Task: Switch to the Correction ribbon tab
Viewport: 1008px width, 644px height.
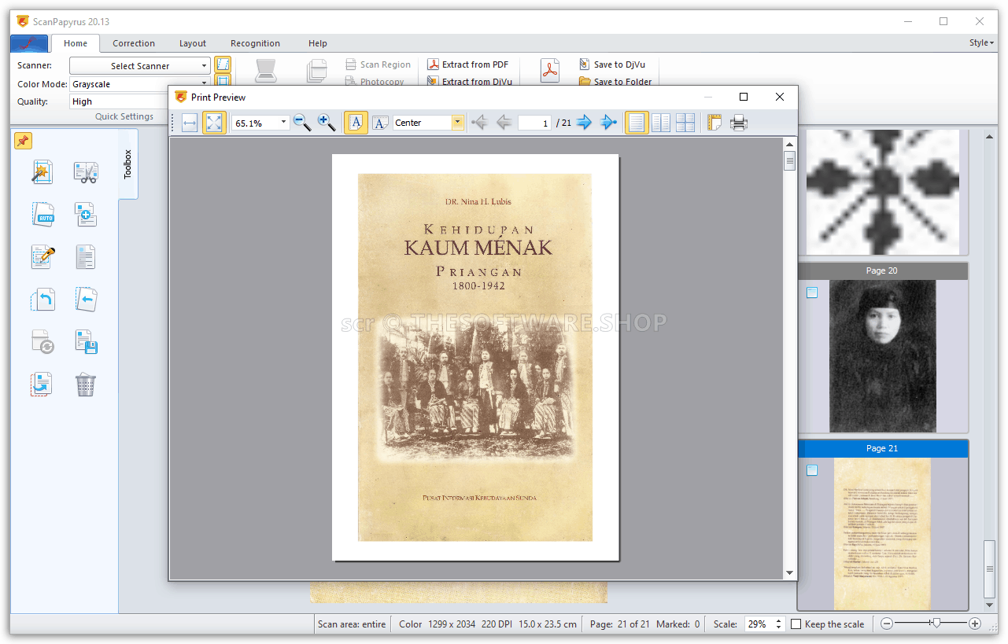Action: tap(134, 43)
